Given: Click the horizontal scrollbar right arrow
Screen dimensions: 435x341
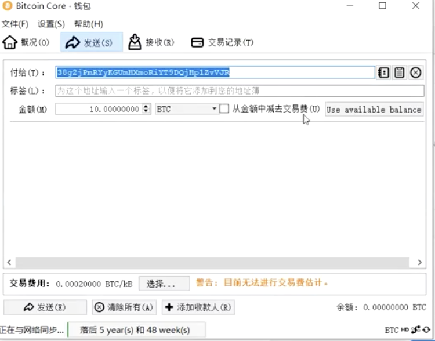Looking at the screenshot, I should click(420, 263).
